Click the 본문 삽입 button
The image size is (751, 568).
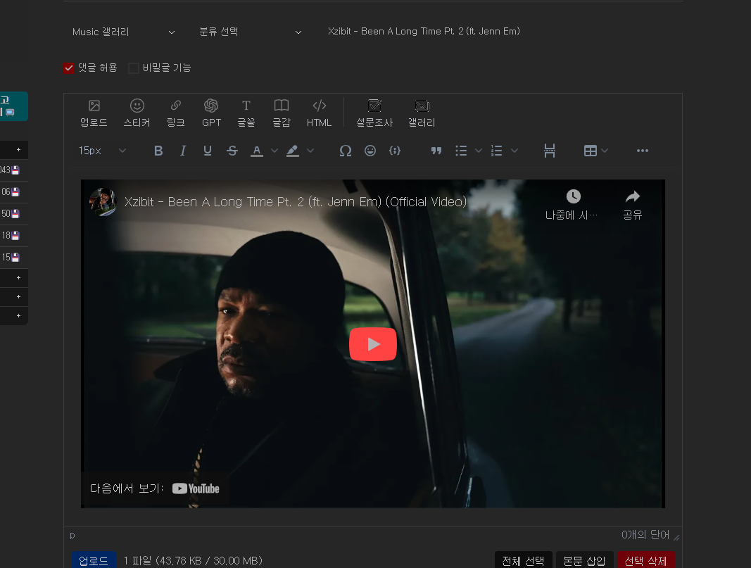point(584,560)
